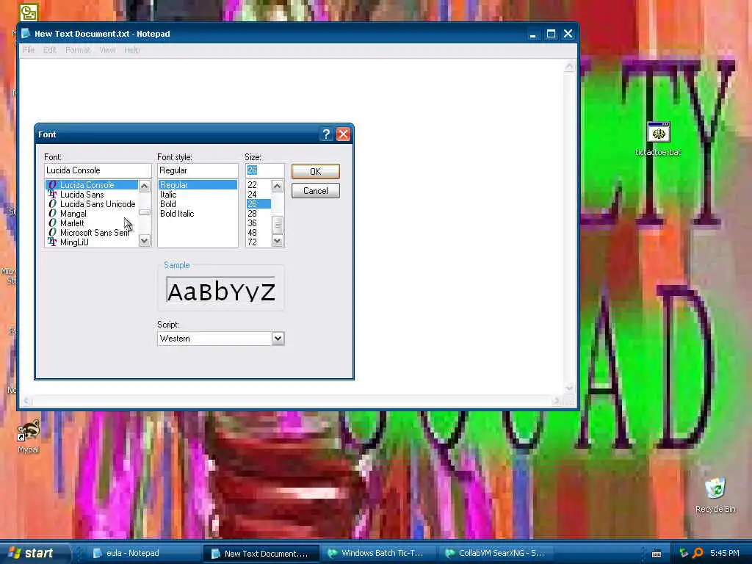Click font list scroll down arrow
Screen dimensions: 752x564
point(145,240)
